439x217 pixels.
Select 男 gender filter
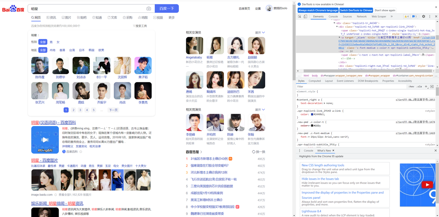(51, 42)
